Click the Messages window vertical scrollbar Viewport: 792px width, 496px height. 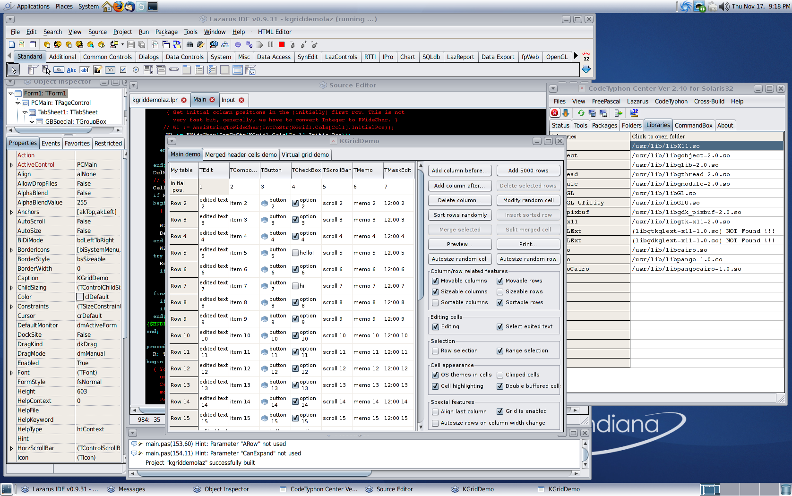tap(585, 454)
